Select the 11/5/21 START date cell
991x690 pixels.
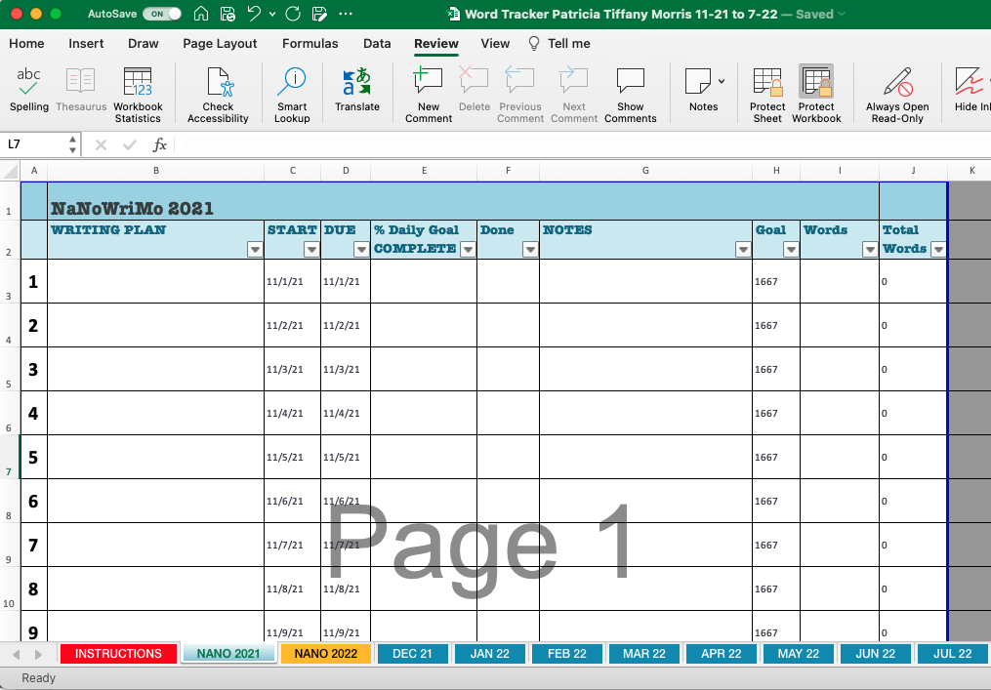click(x=293, y=457)
